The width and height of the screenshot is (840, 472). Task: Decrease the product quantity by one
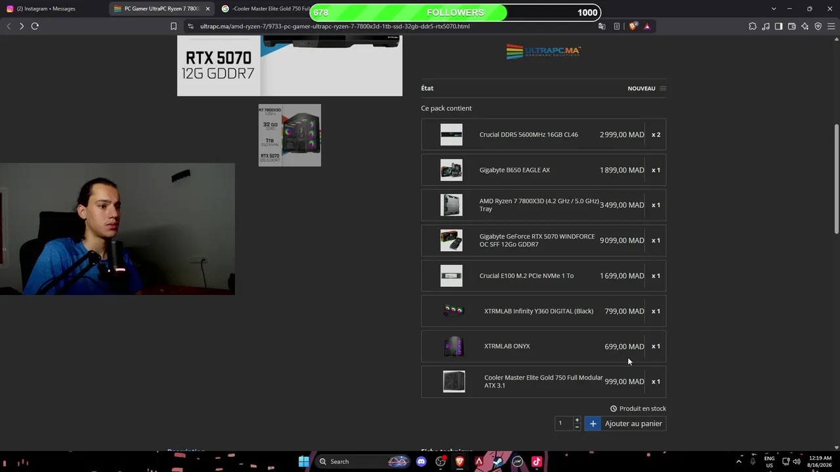tap(577, 427)
